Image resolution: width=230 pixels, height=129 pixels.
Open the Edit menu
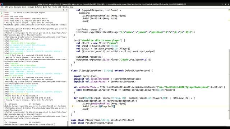point(6,7)
